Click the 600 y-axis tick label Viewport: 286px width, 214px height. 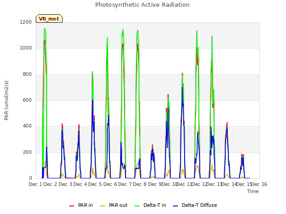tap(27, 100)
